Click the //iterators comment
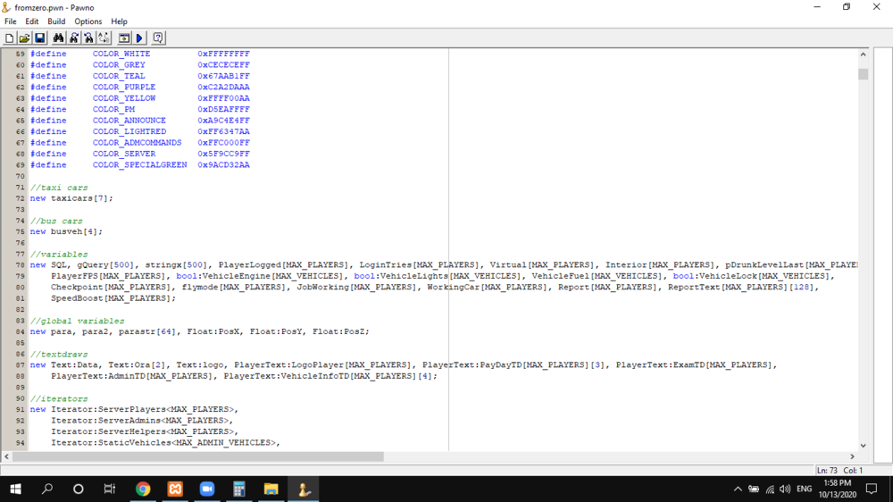893x502 pixels. [59, 399]
